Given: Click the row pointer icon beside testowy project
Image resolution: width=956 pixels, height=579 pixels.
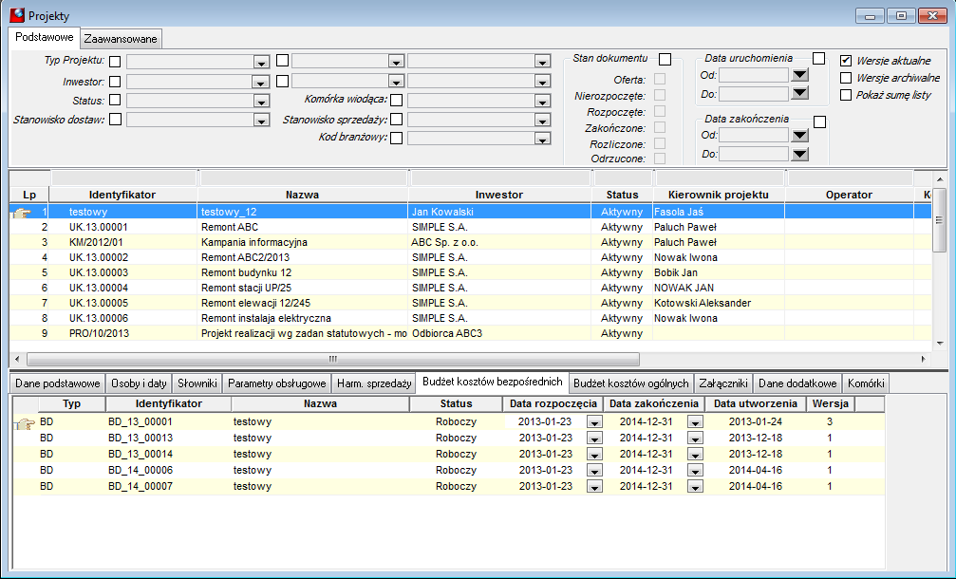Looking at the screenshot, I should 22,213.
